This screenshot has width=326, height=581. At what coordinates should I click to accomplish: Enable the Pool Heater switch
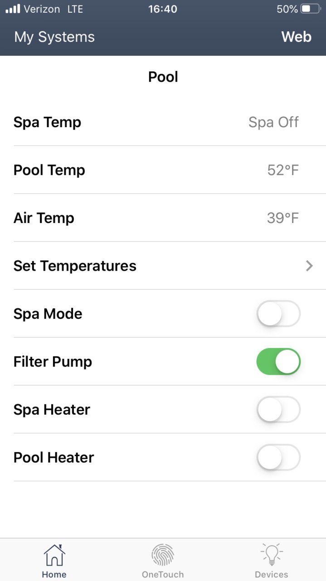tap(278, 457)
